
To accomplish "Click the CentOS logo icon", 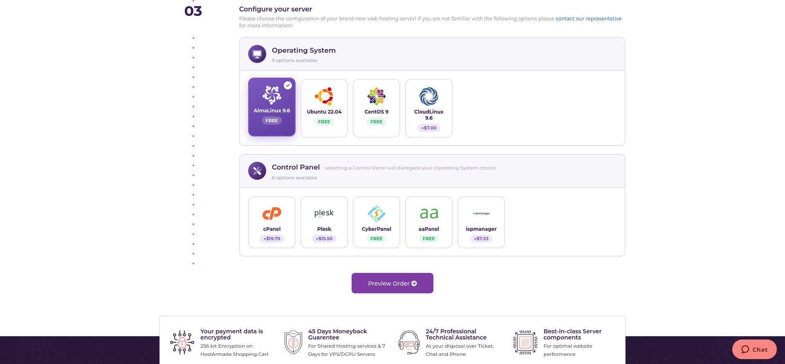I will (377, 96).
